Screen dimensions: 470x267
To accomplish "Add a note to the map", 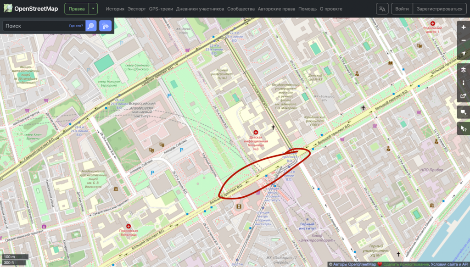I will coord(463,112).
